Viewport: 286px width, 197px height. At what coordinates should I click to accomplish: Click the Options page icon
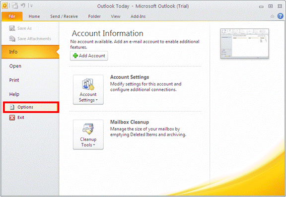pyautogui.click(x=12, y=107)
